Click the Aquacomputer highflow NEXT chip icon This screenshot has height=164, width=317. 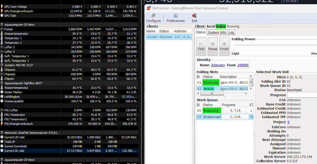[x=2, y=83]
